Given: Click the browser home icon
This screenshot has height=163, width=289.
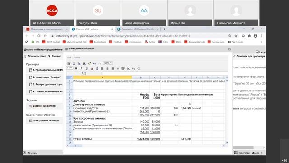Looking at the screenshot, I should point(45,36).
